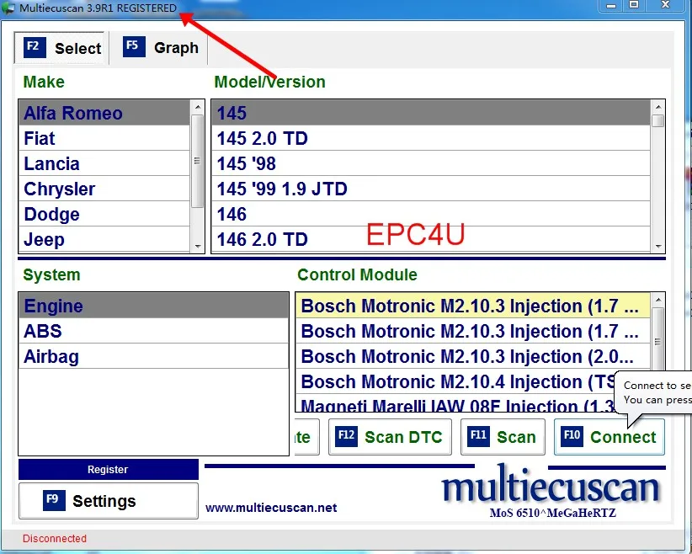Select model 145 2.0 TD

431,138
